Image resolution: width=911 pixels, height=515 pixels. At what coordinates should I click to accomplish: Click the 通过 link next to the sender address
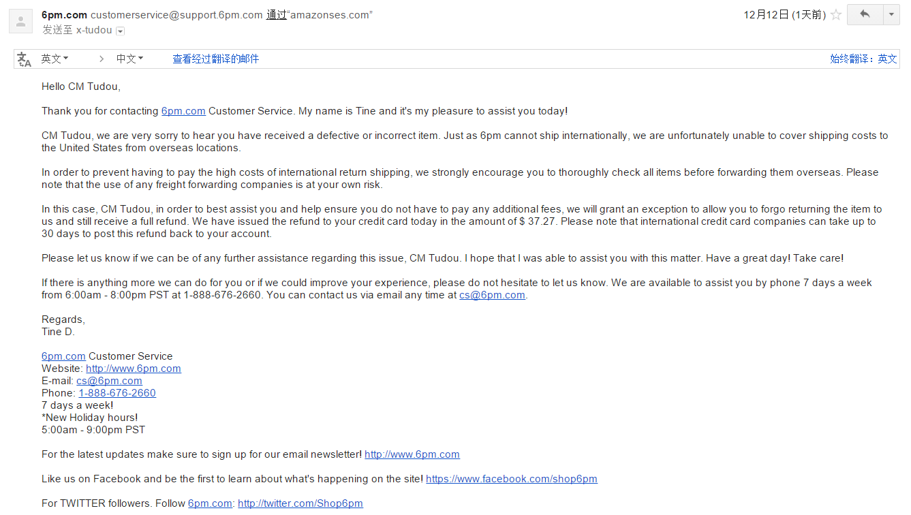(x=276, y=15)
